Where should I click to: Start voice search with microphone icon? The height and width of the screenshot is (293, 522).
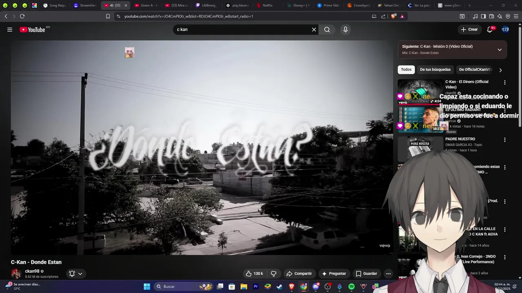[345, 29]
